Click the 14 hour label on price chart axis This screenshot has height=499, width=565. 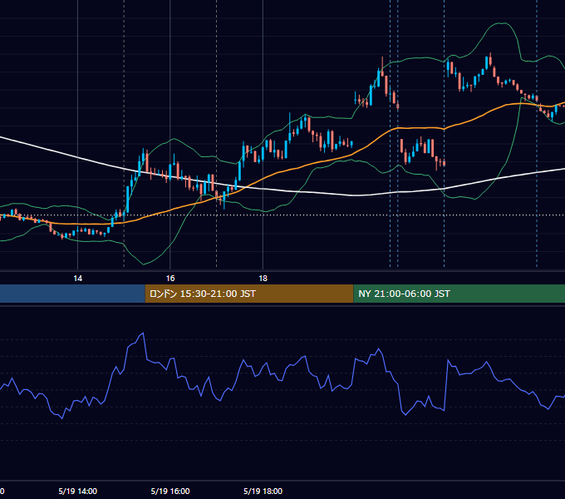pos(77,279)
